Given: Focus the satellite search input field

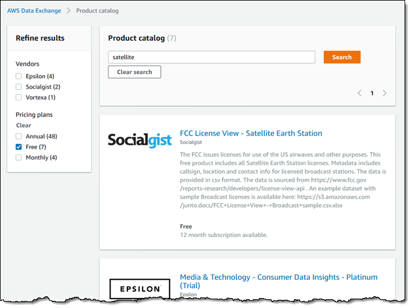Looking at the screenshot, I should tap(211, 57).
